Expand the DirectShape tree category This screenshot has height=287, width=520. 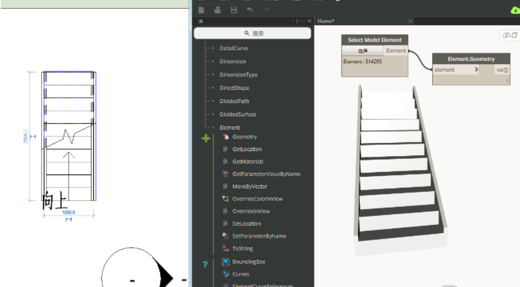[213, 88]
